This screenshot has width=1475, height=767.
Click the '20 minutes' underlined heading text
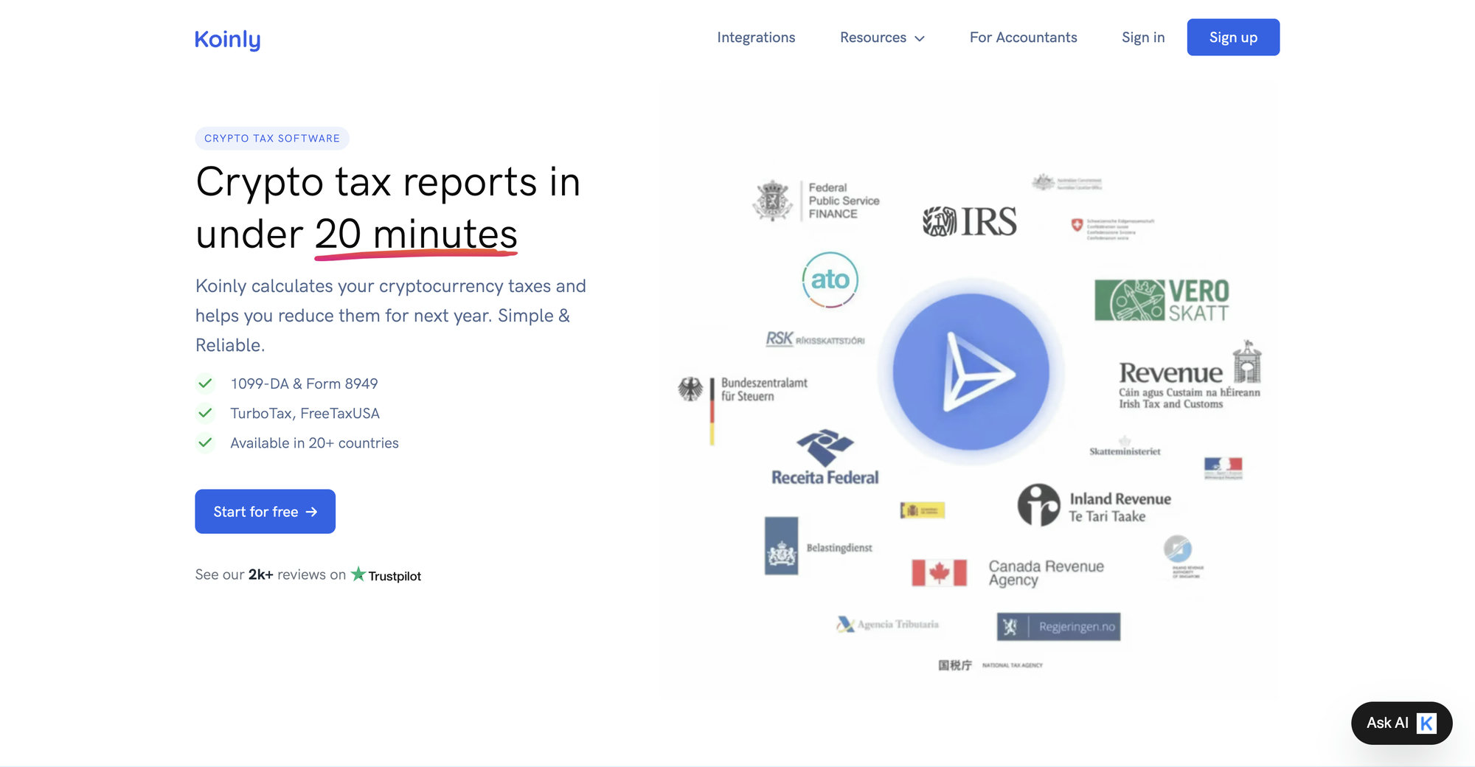pos(416,235)
